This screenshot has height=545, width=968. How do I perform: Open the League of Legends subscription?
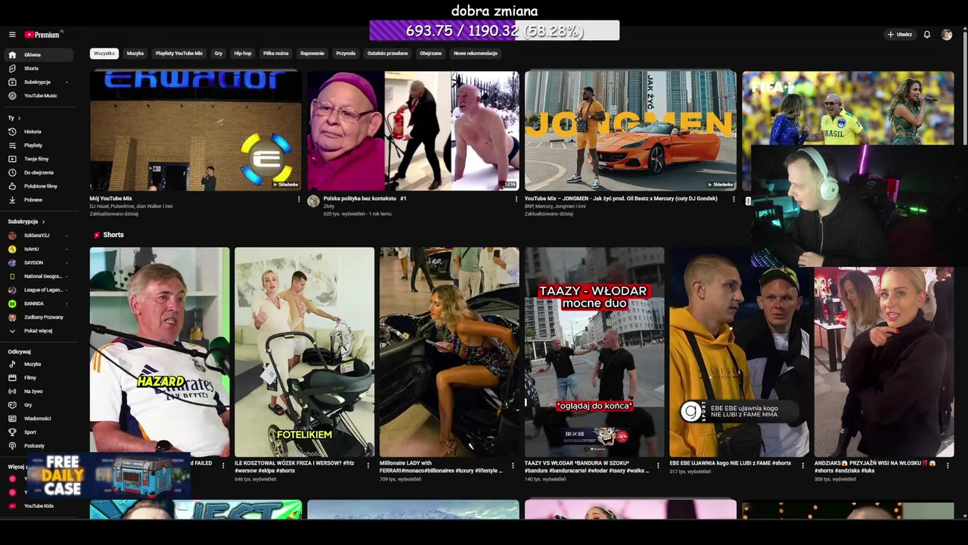39,290
